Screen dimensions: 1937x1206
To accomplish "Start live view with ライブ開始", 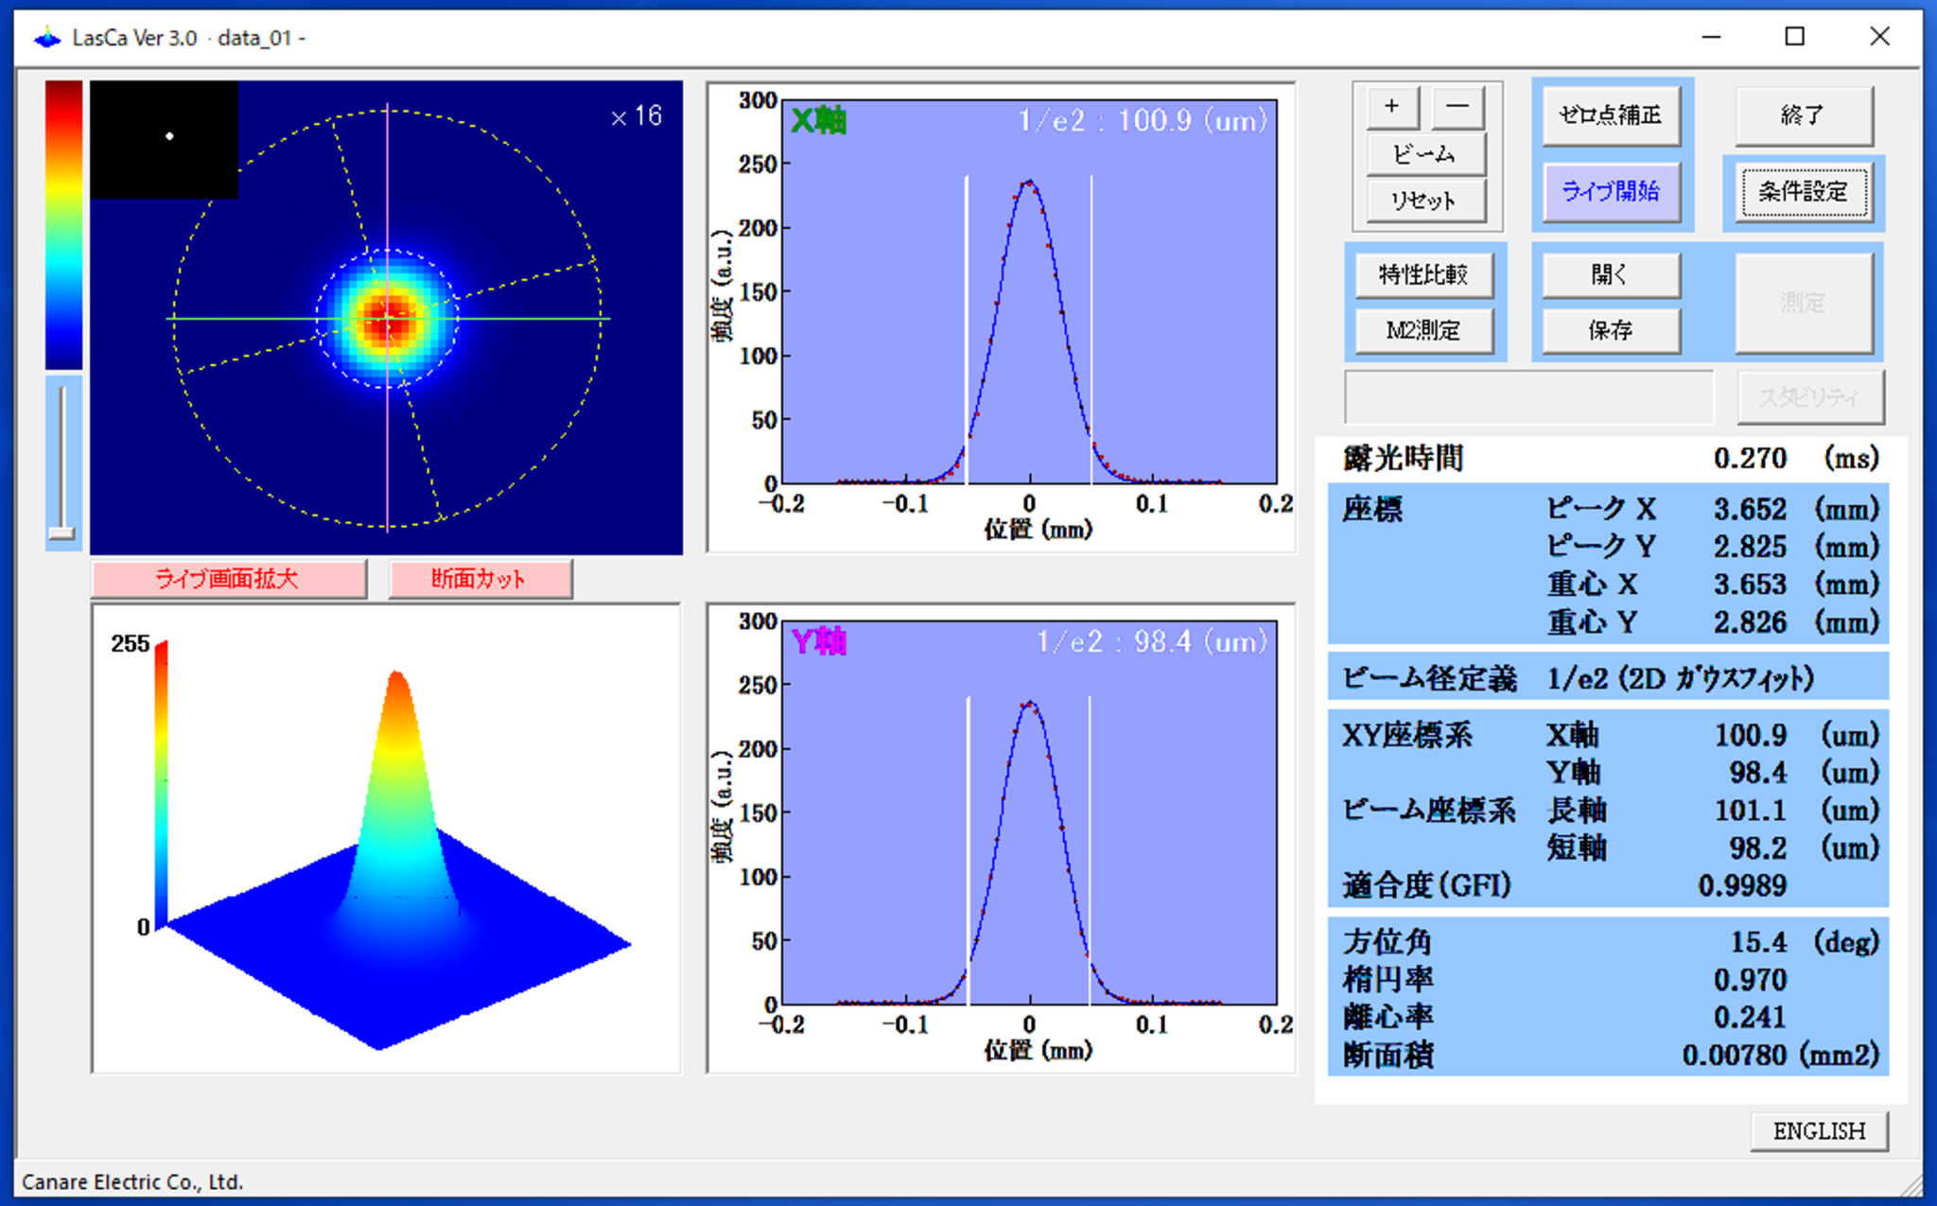I will point(1610,192).
